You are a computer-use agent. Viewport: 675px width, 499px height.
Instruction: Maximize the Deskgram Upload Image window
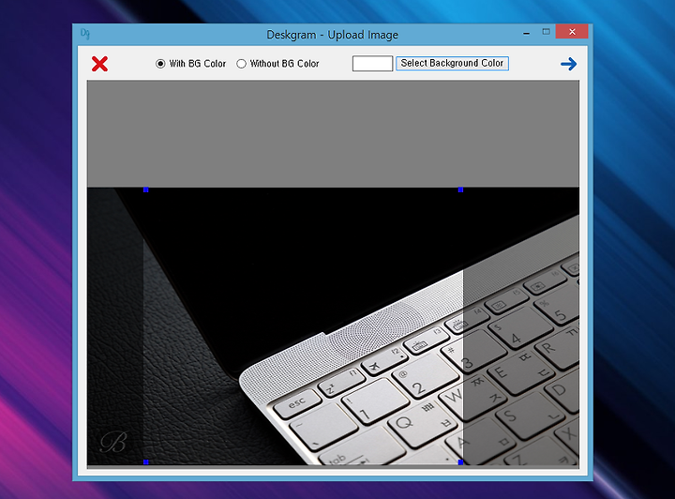click(546, 32)
